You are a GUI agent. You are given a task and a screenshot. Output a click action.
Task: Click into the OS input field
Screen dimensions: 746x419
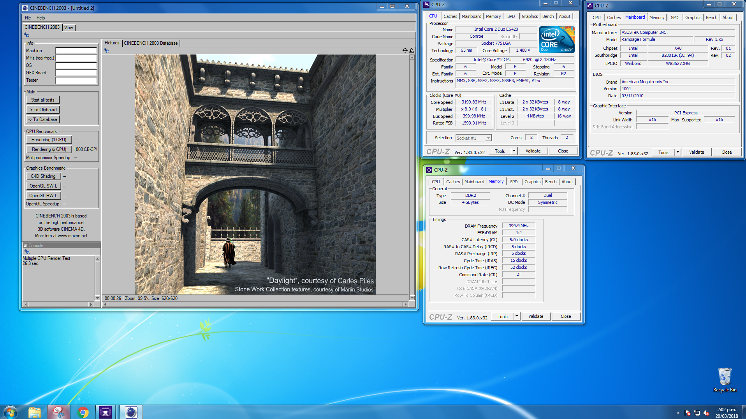(x=76, y=65)
